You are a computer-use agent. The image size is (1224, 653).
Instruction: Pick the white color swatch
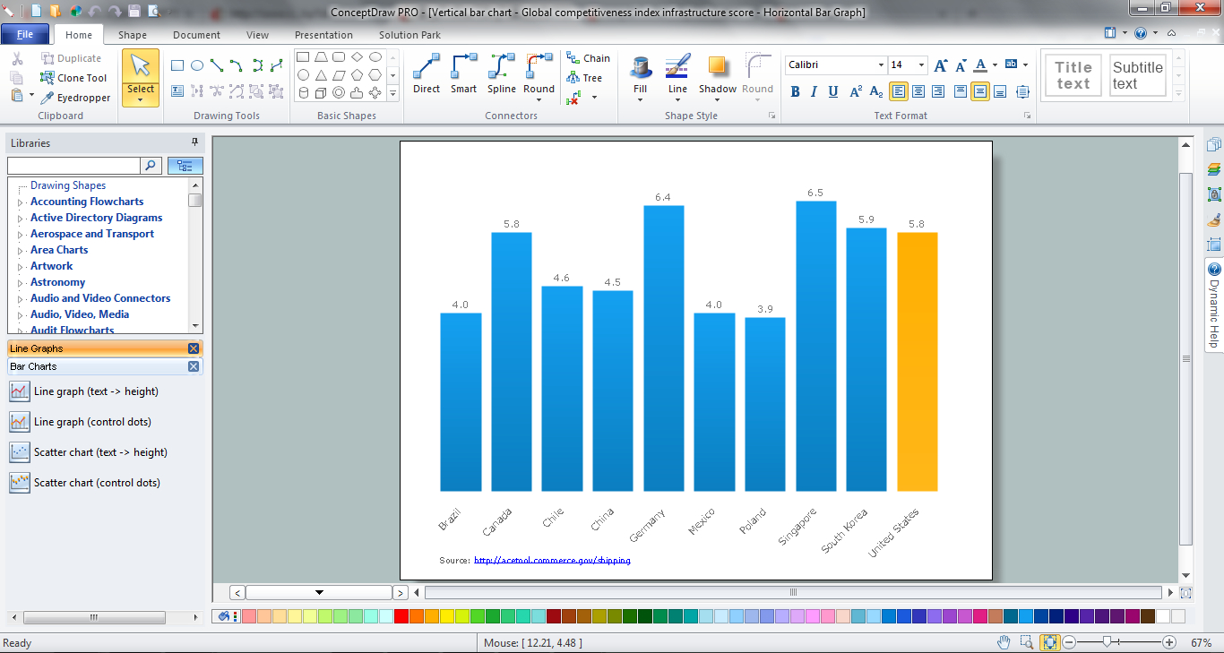pyautogui.click(x=1163, y=616)
